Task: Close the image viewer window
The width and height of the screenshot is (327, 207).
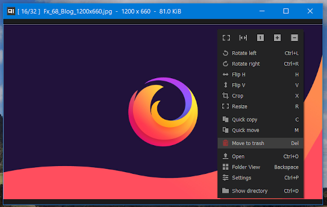Action: [x=310, y=11]
